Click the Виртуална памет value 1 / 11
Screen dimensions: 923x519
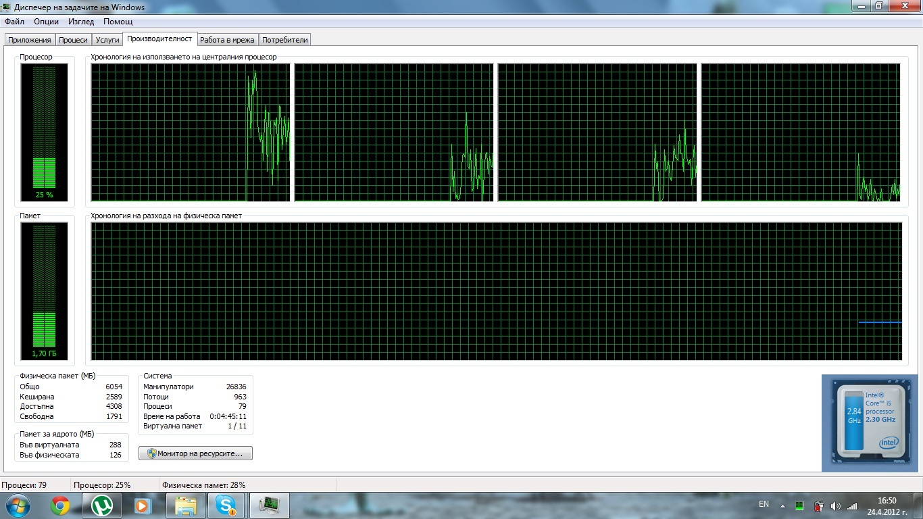click(x=237, y=426)
